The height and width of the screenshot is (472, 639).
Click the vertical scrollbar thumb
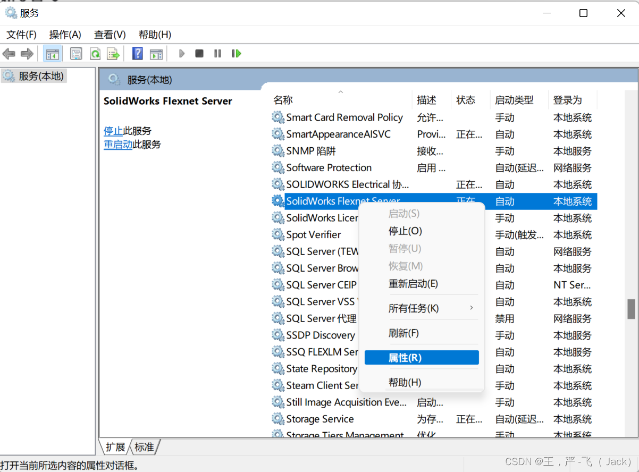tap(631, 309)
